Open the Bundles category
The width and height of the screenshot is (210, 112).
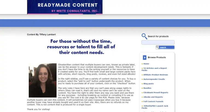click(x=147, y=88)
